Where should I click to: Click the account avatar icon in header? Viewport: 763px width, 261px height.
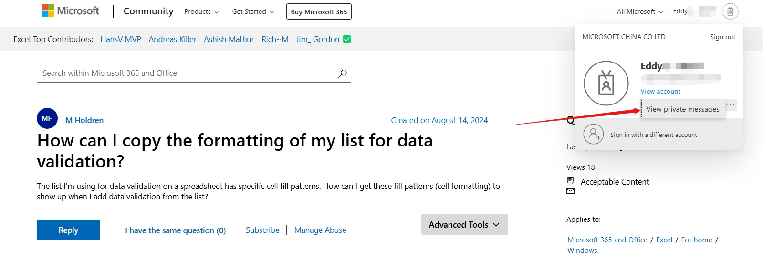pyautogui.click(x=730, y=11)
